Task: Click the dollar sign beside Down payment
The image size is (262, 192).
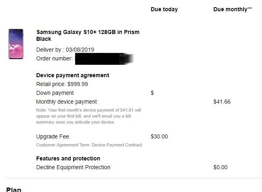Action: pyautogui.click(x=152, y=93)
